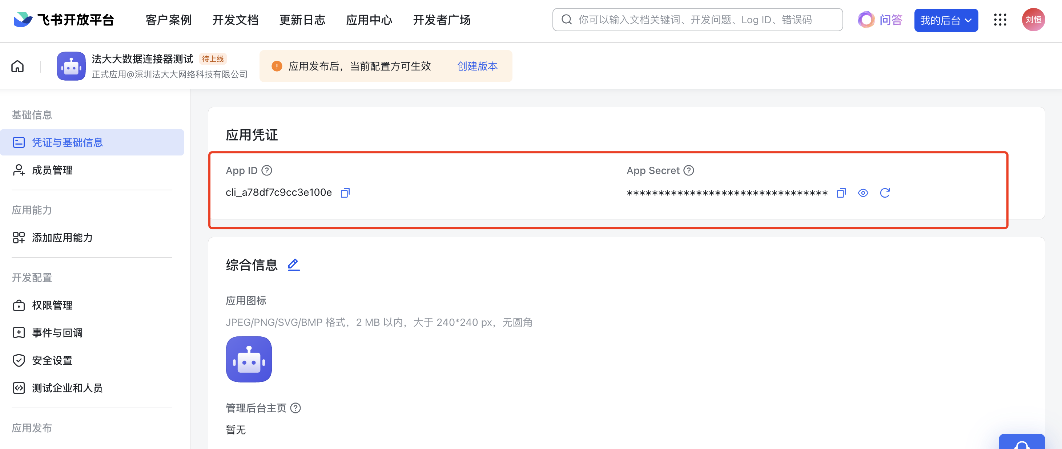1062x449 pixels.
Task: Reveal App Secret with eye icon
Action: (x=863, y=193)
